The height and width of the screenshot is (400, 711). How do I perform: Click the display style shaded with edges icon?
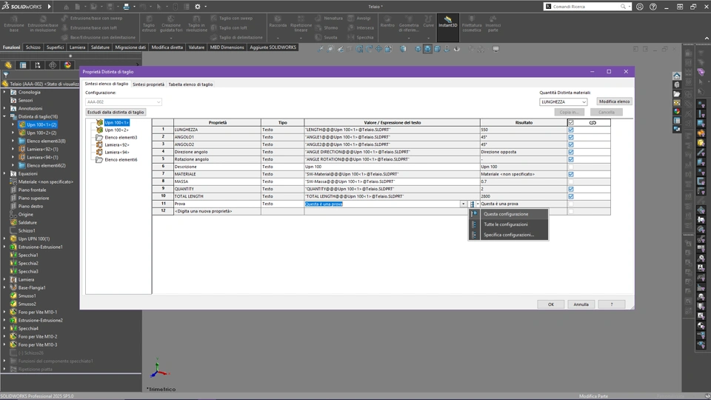[x=427, y=49]
